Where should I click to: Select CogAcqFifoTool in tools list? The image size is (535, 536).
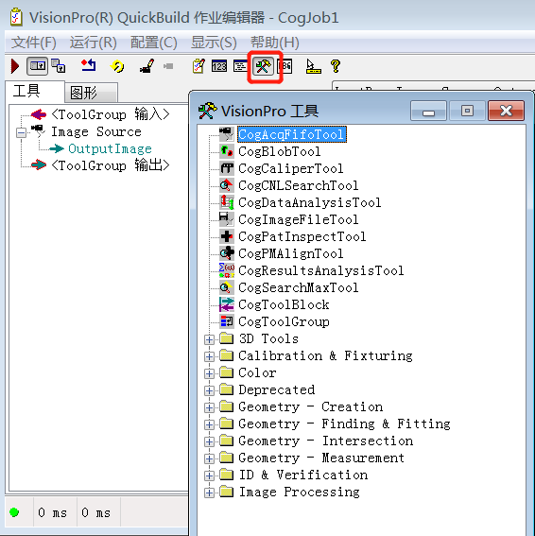click(291, 134)
